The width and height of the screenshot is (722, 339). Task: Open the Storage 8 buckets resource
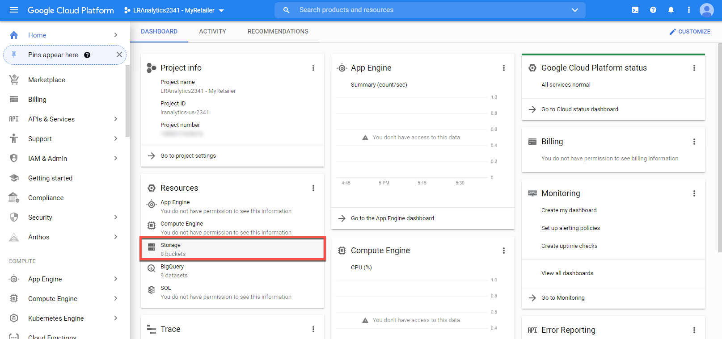pos(232,249)
